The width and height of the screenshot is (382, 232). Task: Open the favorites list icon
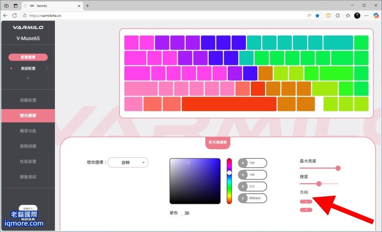(x=348, y=16)
